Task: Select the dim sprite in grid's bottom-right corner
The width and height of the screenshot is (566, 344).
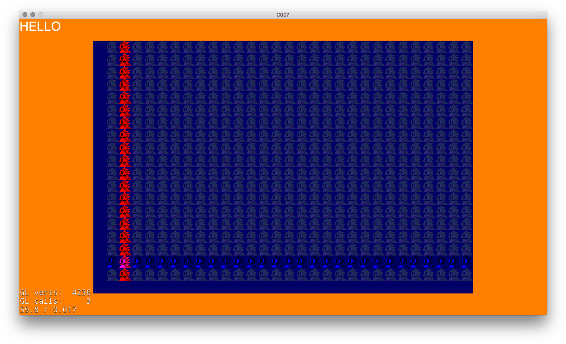Action: point(466,274)
